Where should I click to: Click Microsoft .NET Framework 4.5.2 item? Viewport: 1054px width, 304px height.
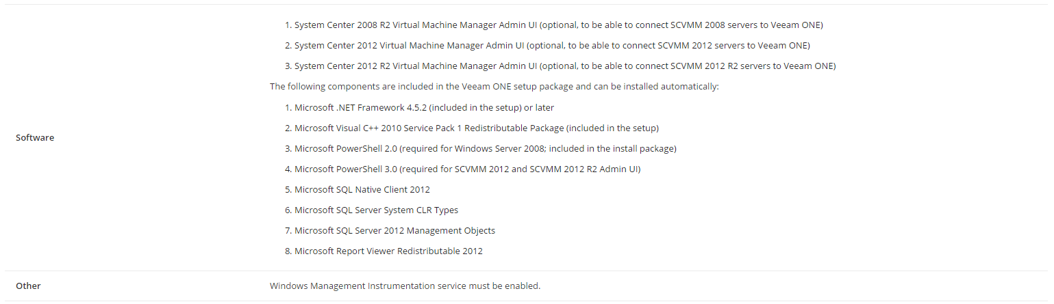pyautogui.click(x=425, y=108)
